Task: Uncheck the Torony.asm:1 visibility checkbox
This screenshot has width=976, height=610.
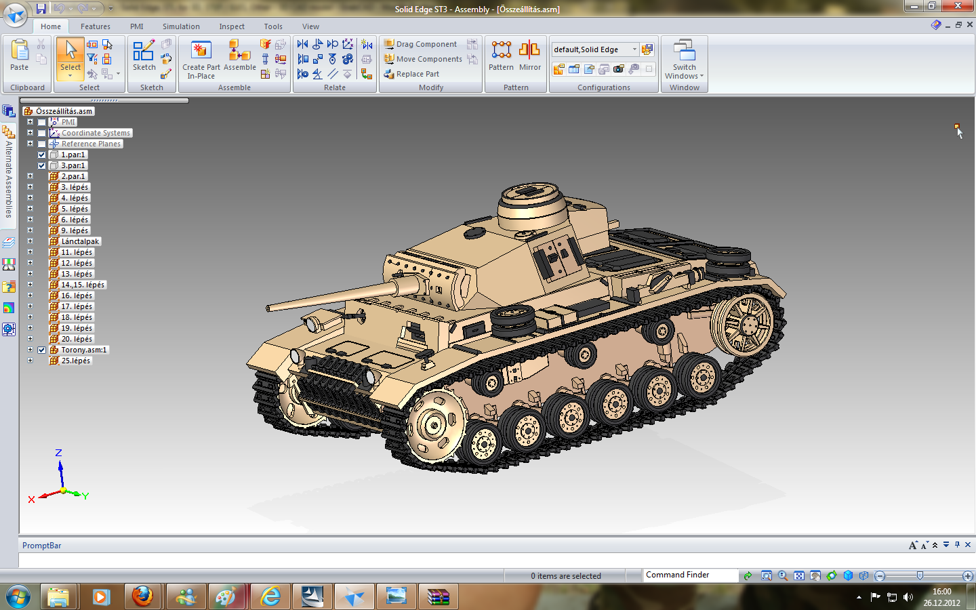Action: tap(42, 350)
